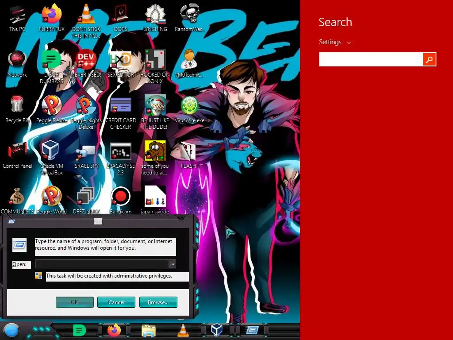Click the Run dialog title bar icon
Viewport: 453px width, 340px height.
click(12, 221)
